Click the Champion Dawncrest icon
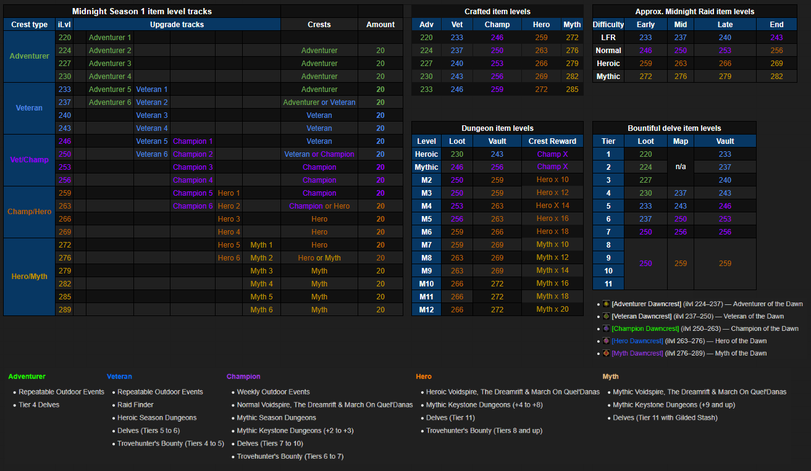Screen dimensions: 811x471 pos(607,328)
